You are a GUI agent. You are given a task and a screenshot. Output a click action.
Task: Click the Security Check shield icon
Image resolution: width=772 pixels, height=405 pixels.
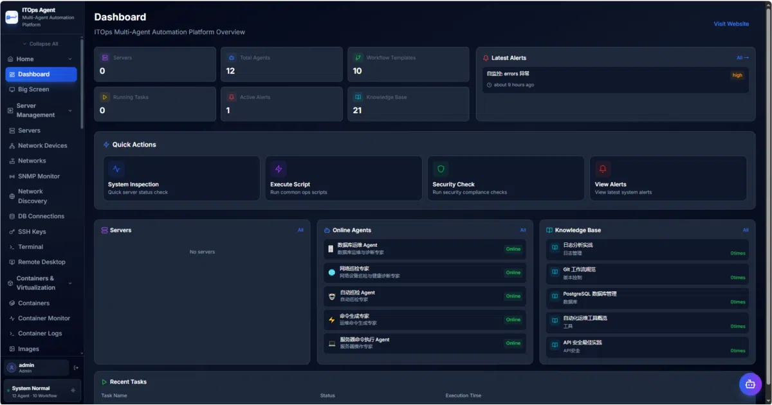click(441, 169)
